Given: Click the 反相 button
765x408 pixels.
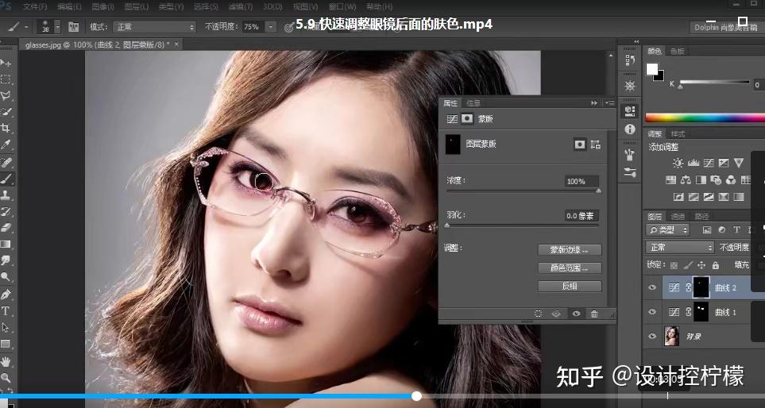Looking at the screenshot, I should [570, 286].
